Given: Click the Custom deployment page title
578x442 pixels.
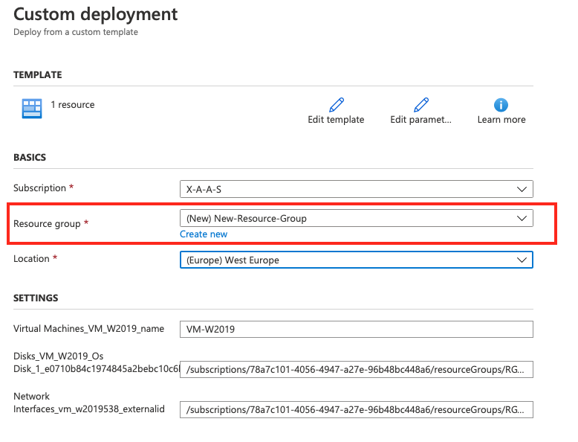Looking at the screenshot, I should tap(96, 14).
